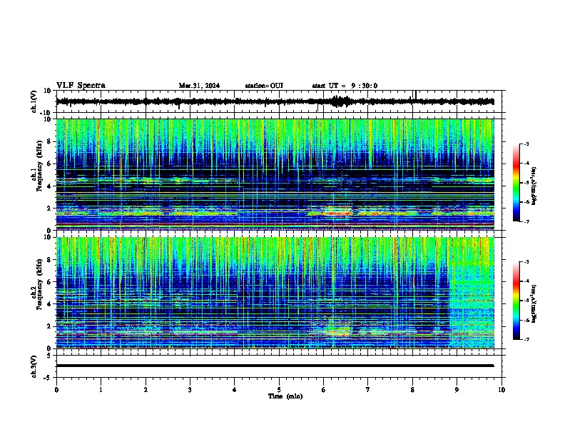Image resolution: width=565 pixels, height=437 pixels.
Task: Click the ch.1(V) waveform panel
Action: (x=279, y=101)
